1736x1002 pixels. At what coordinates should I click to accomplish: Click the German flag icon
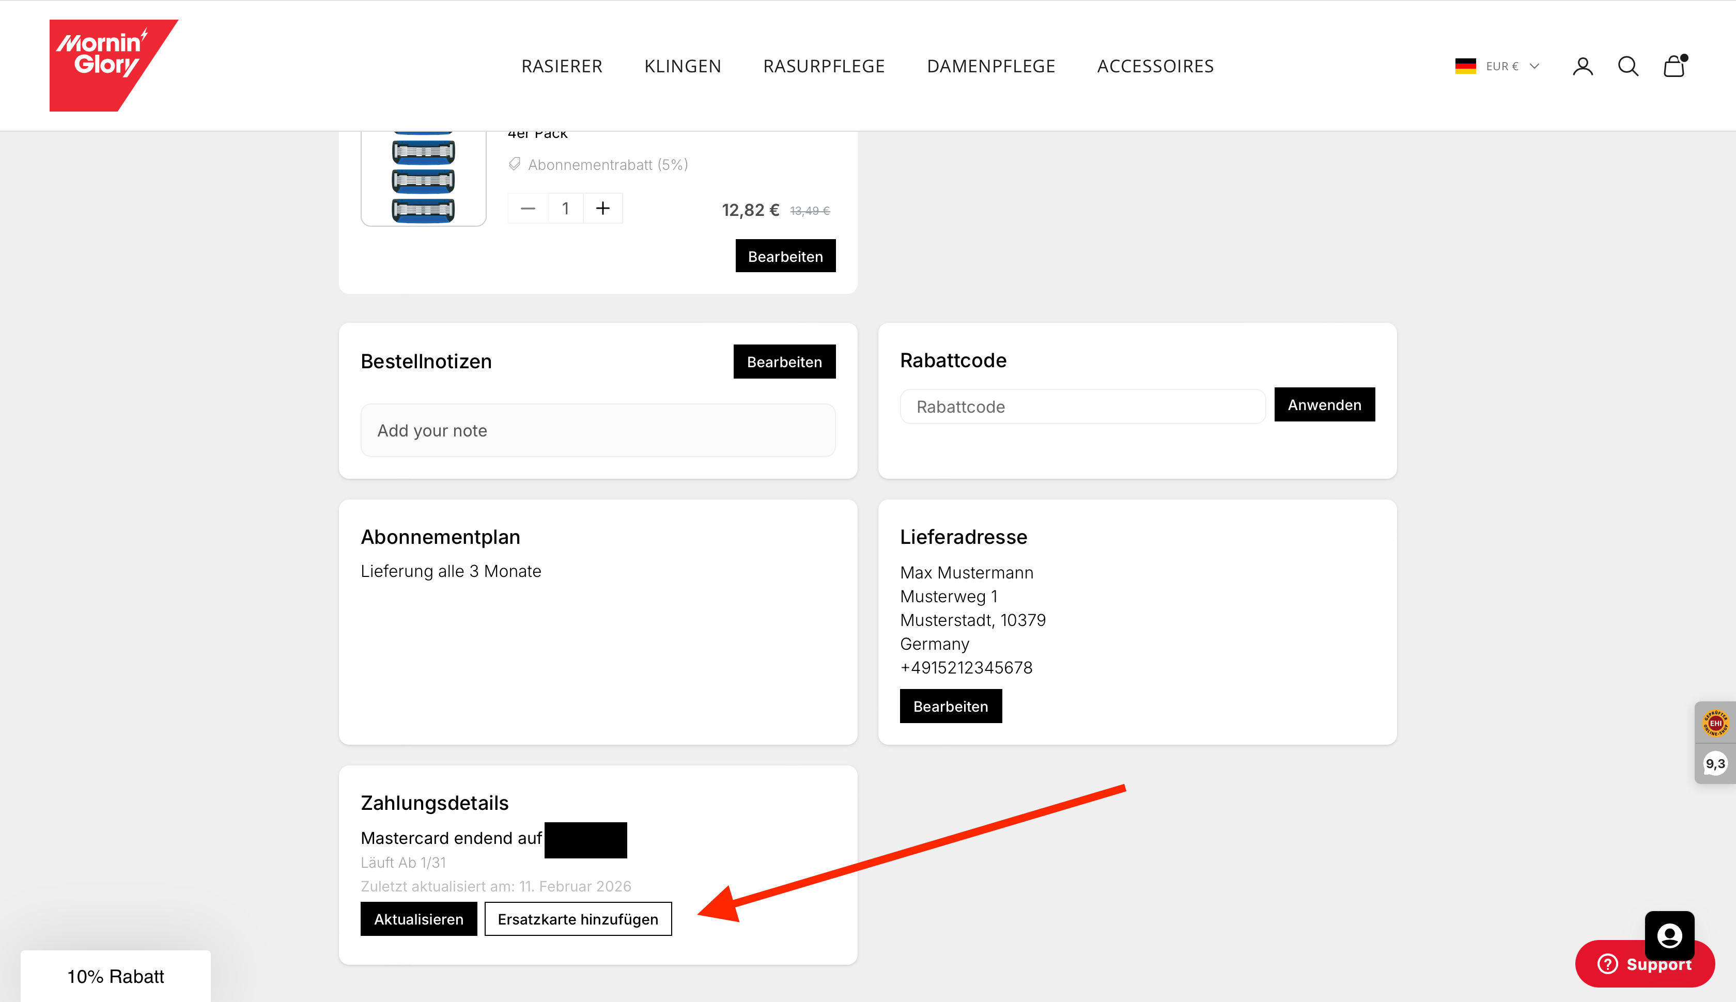pos(1465,66)
